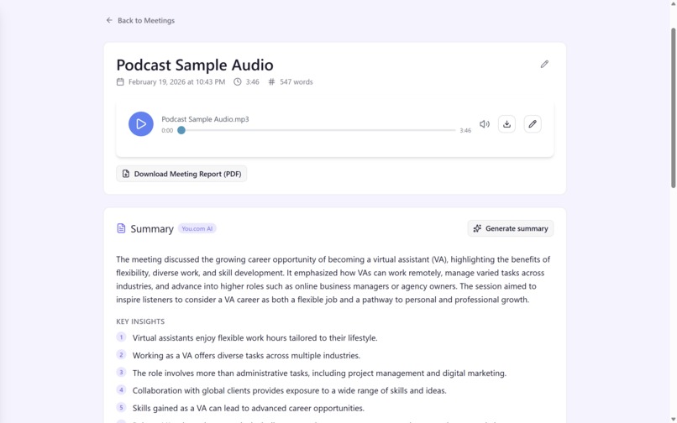The height and width of the screenshot is (423, 677).
Task: Play the Podcast Sample Audio recording
Action: tap(141, 124)
